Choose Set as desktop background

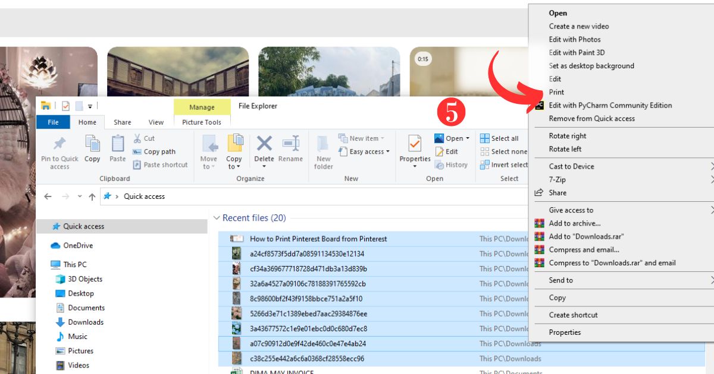pyautogui.click(x=591, y=66)
